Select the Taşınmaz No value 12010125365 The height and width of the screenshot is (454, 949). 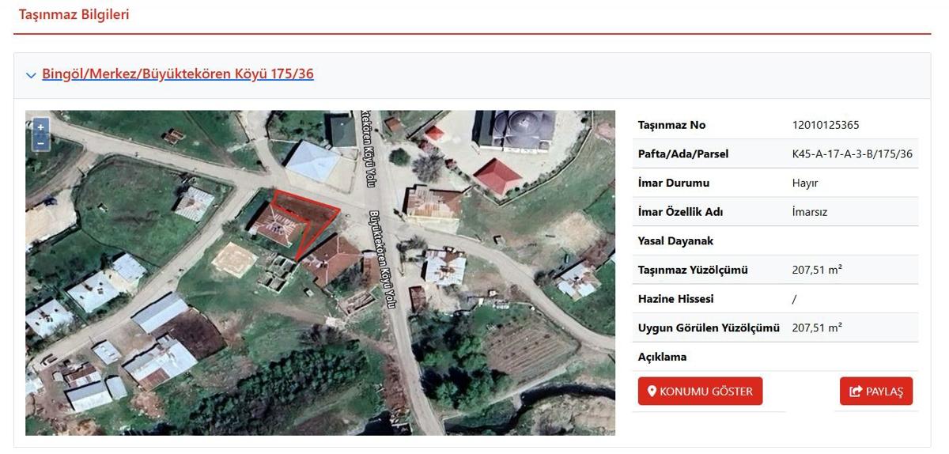[x=825, y=125]
